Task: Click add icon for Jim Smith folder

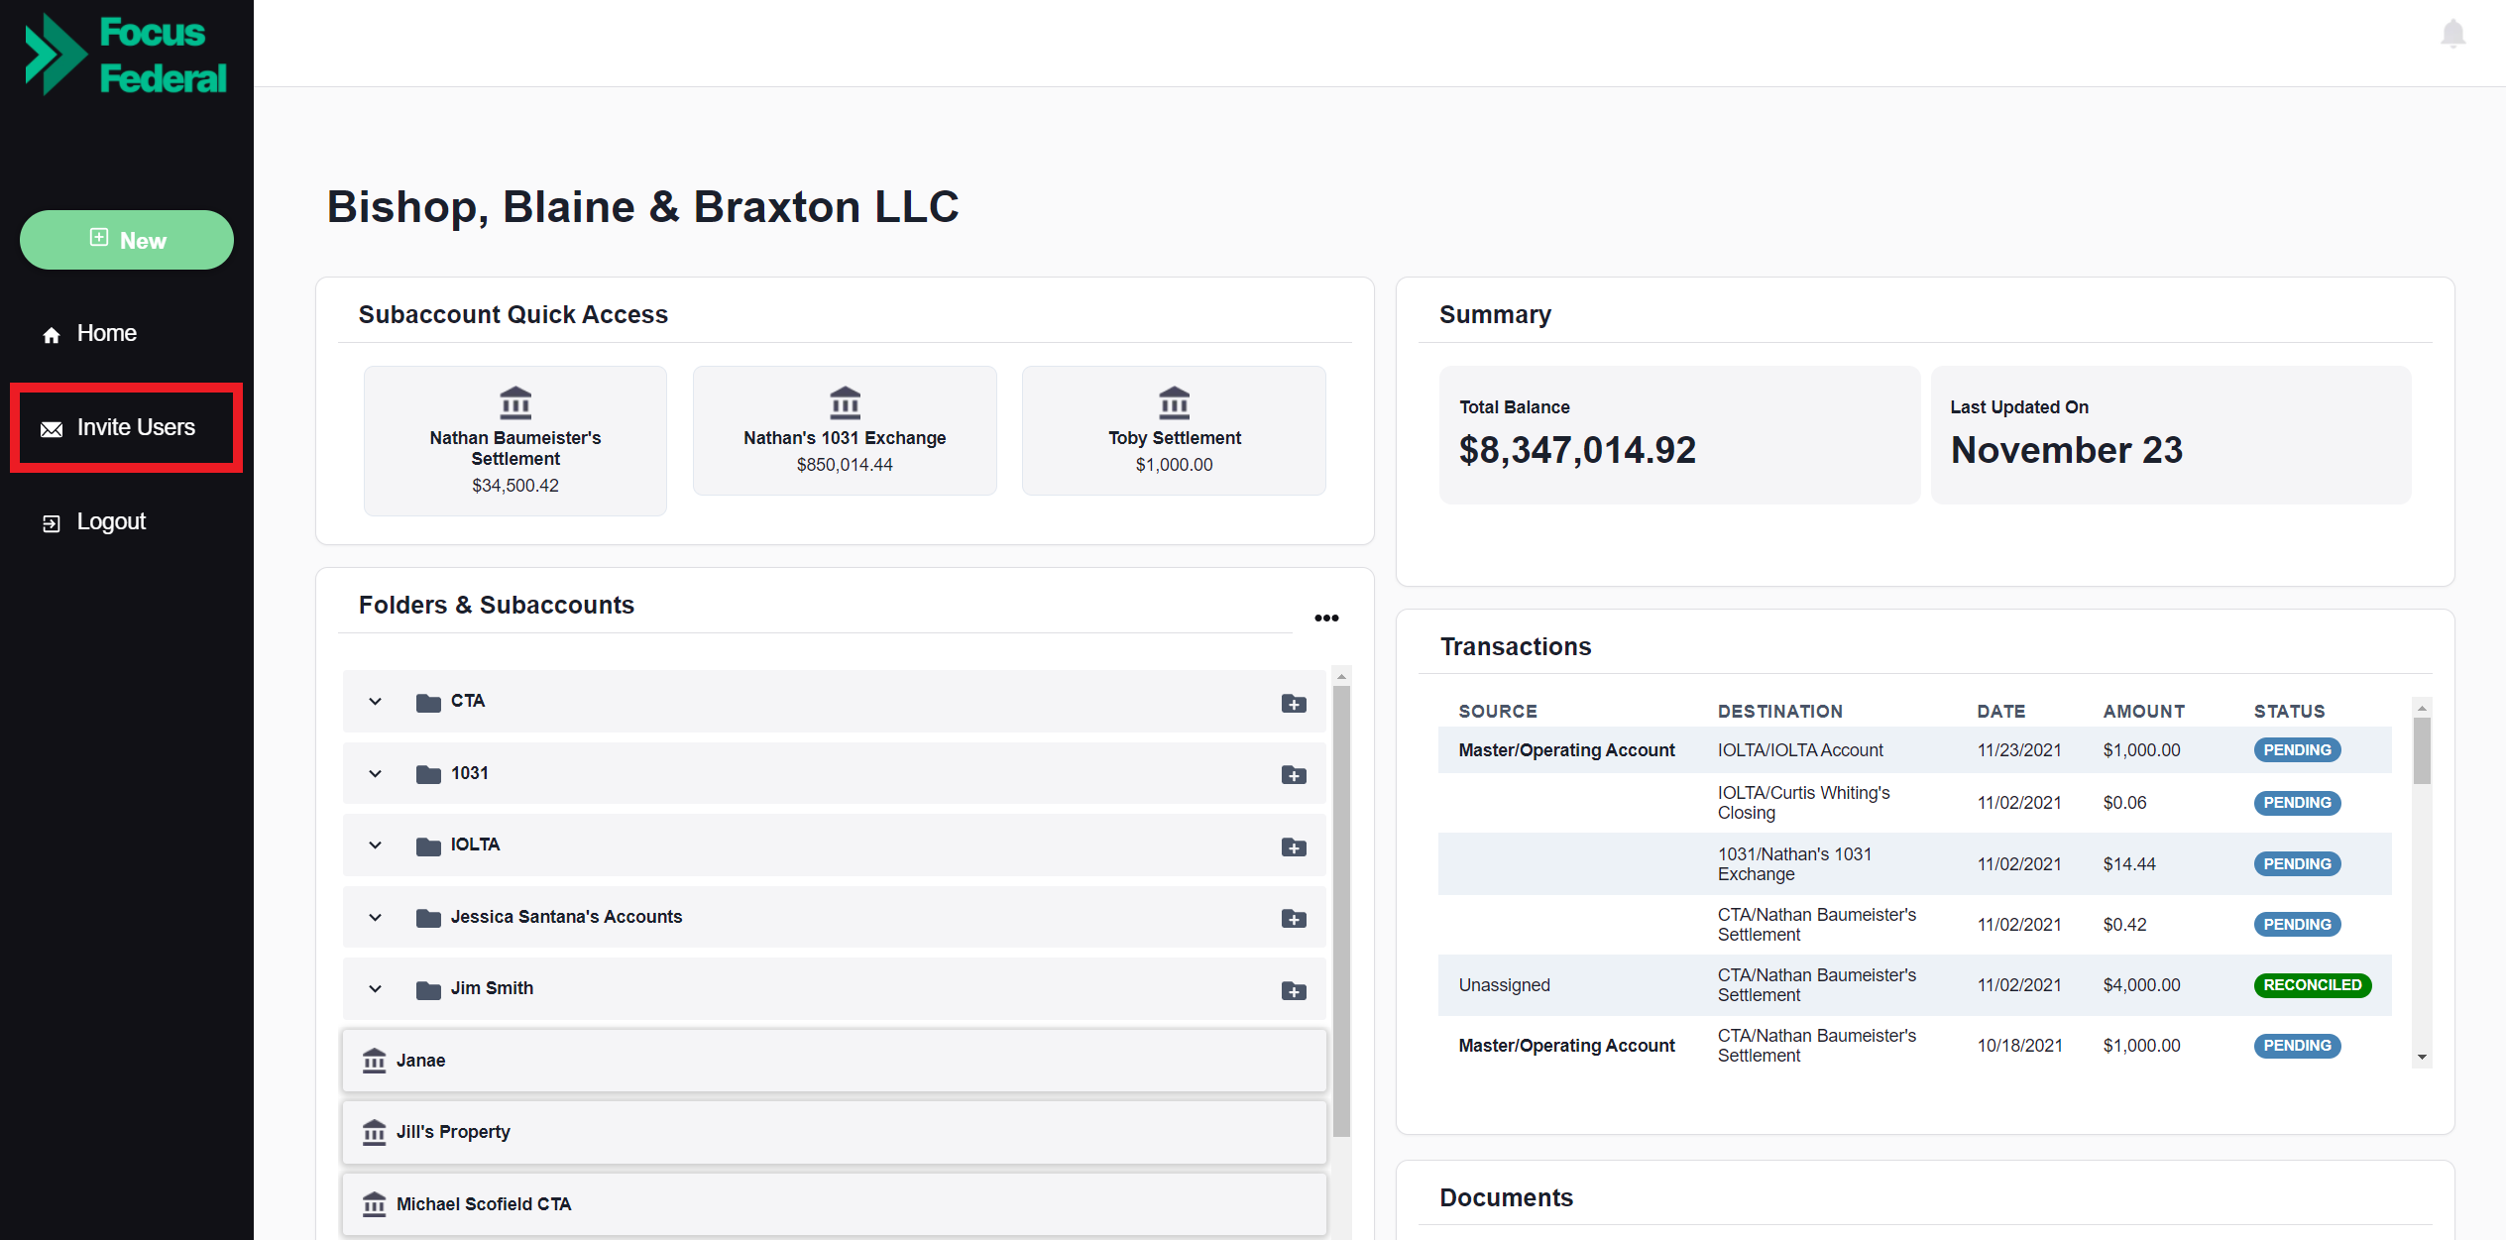Action: [x=1294, y=990]
